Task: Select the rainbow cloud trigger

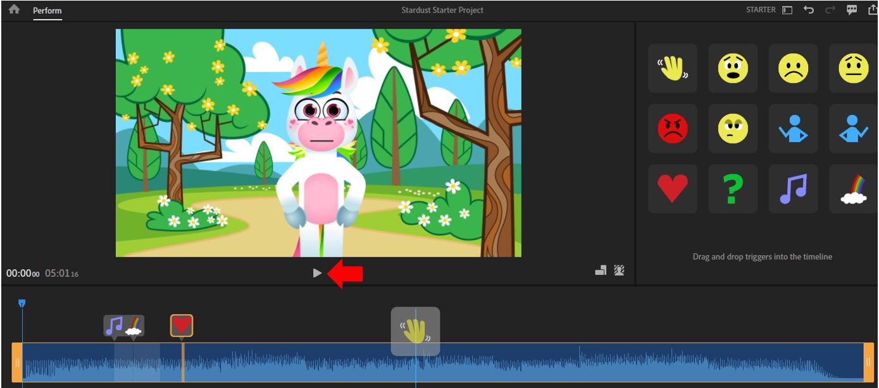Action: tap(854, 189)
